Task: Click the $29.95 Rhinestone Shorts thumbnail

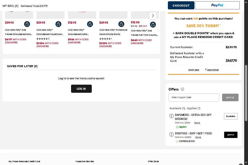Action: (113, 15)
